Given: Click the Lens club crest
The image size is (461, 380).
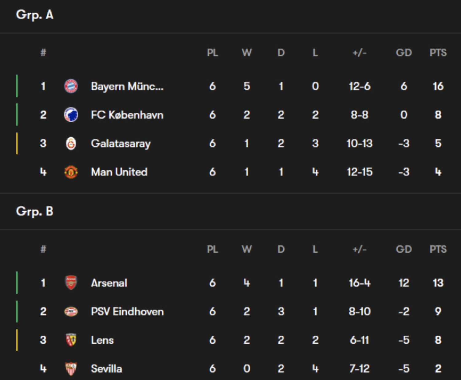Looking at the screenshot, I should pos(71,340).
